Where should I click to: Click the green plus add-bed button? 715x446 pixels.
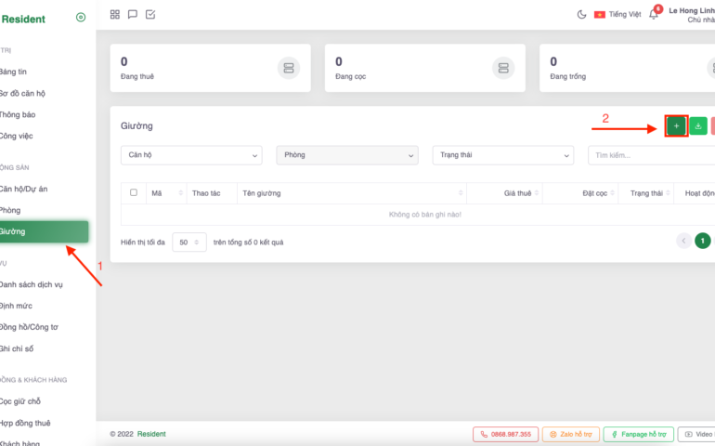(676, 125)
